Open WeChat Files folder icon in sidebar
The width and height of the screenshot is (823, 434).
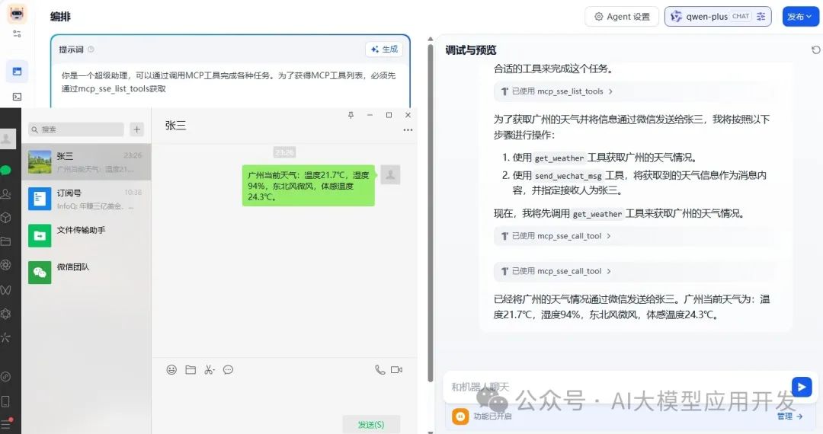tap(6, 241)
